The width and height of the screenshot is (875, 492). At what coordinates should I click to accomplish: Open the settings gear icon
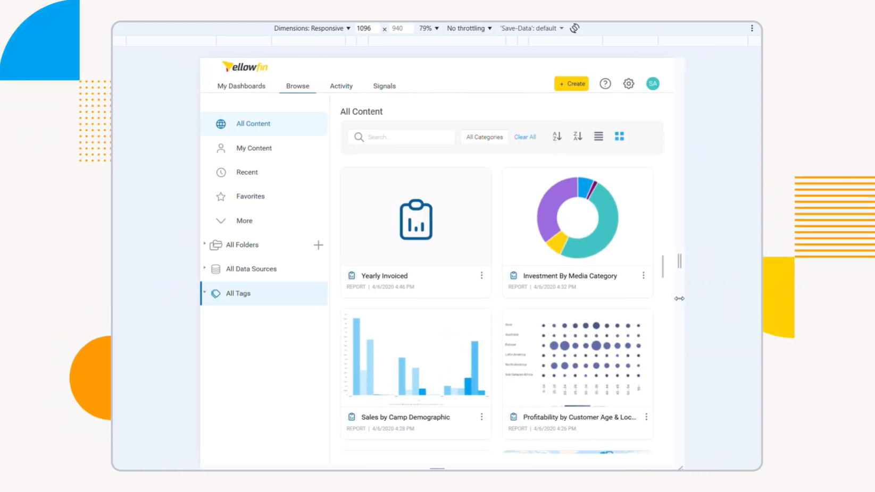(x=628, y=83)
